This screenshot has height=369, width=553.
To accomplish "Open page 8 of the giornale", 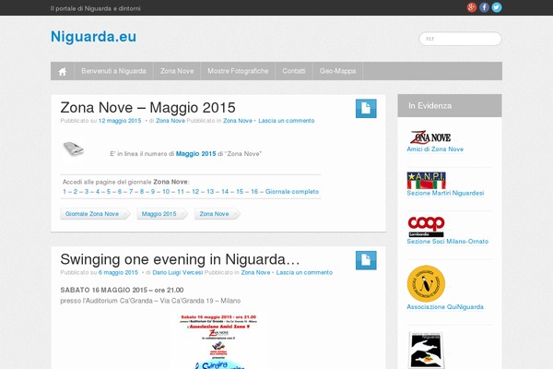I will [142, 192].
